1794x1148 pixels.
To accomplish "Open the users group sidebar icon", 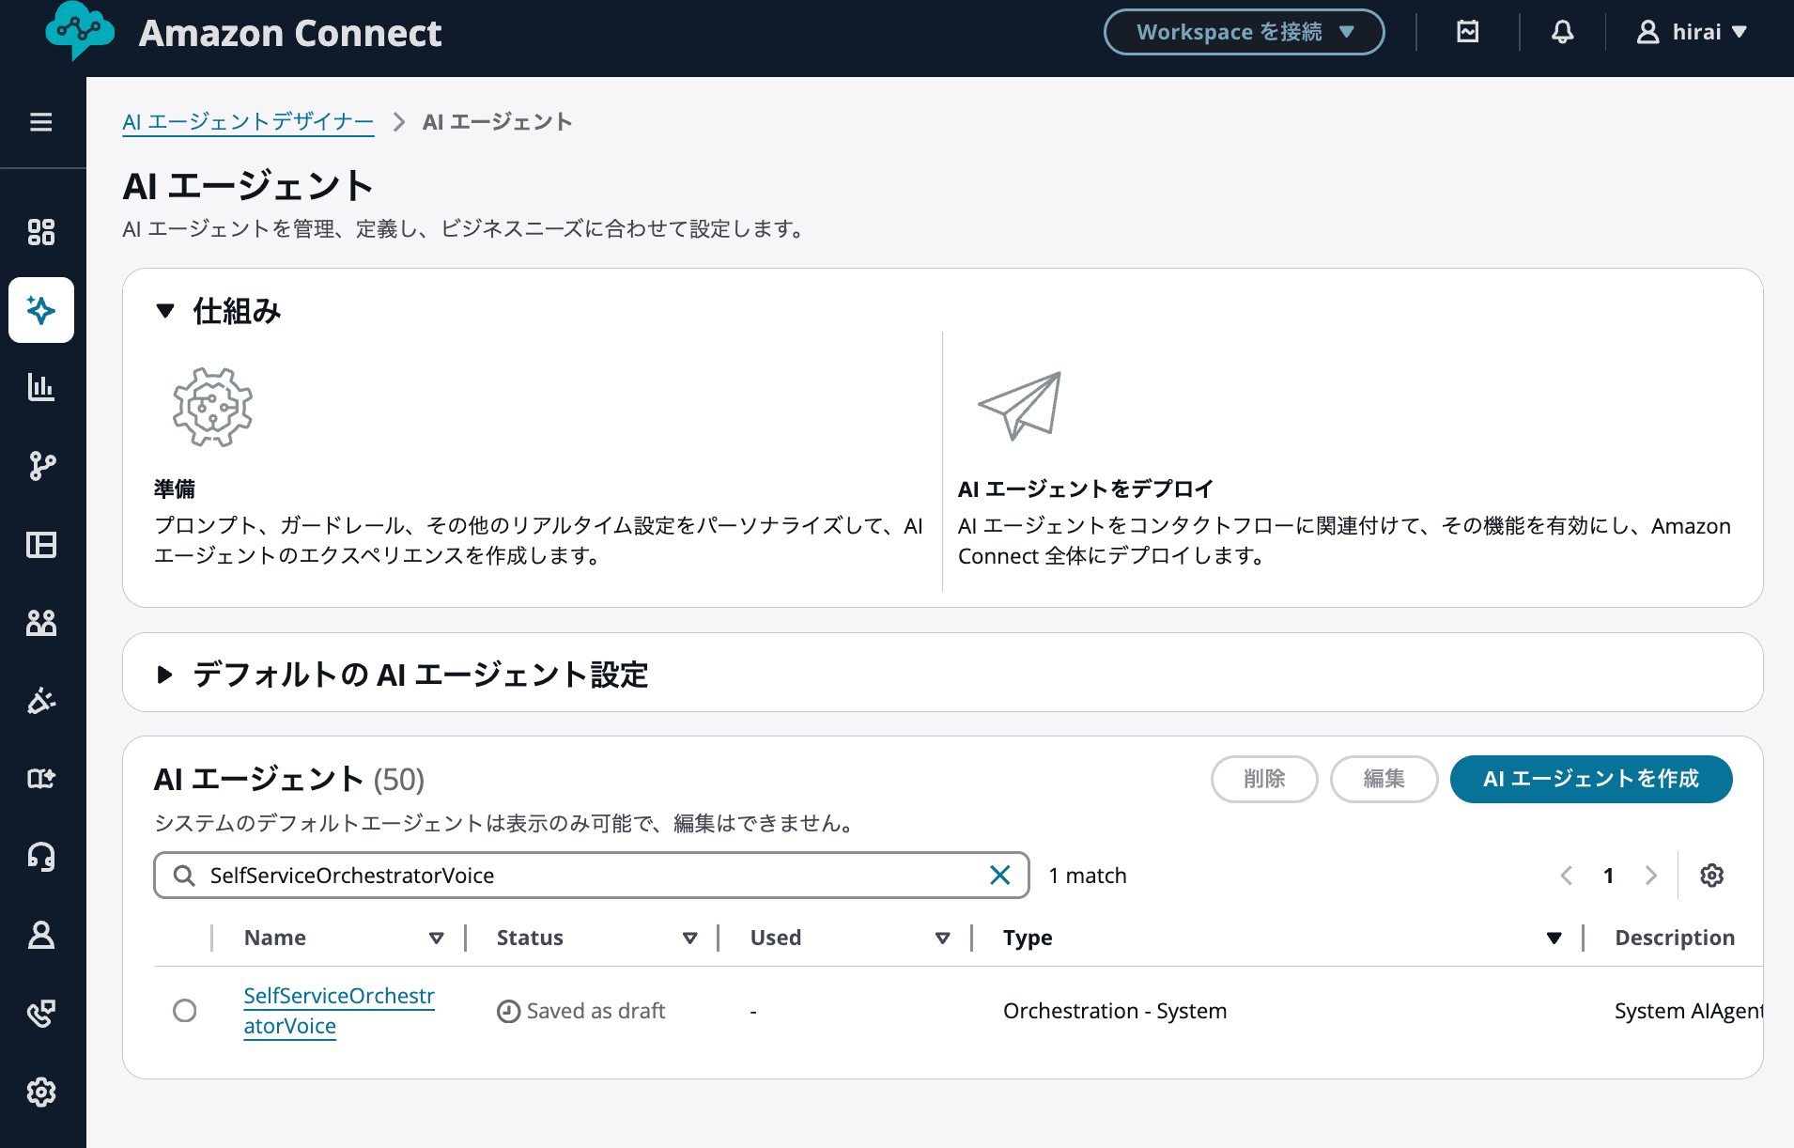I will pyautogui.click(x=41, y=622).
